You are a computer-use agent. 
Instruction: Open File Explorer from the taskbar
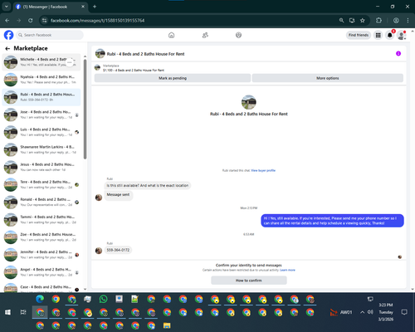tap(167, 325)
